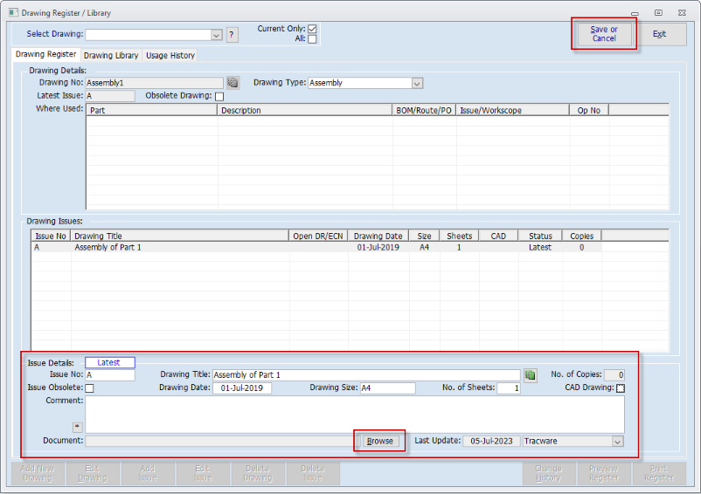The image size is (701, 494).
Task: Click the question mark help button
Action: click(x=232, y=35)
